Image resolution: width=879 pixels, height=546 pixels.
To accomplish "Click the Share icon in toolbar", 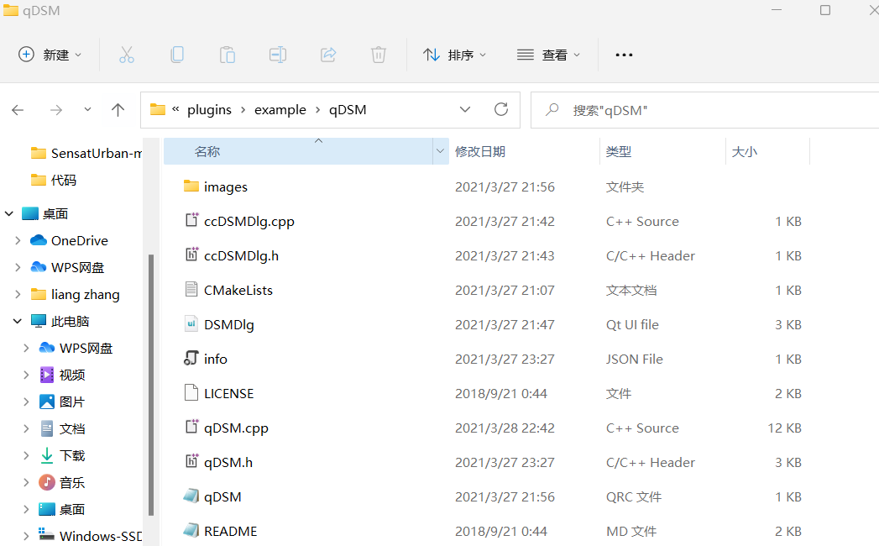I will [328, 55].
